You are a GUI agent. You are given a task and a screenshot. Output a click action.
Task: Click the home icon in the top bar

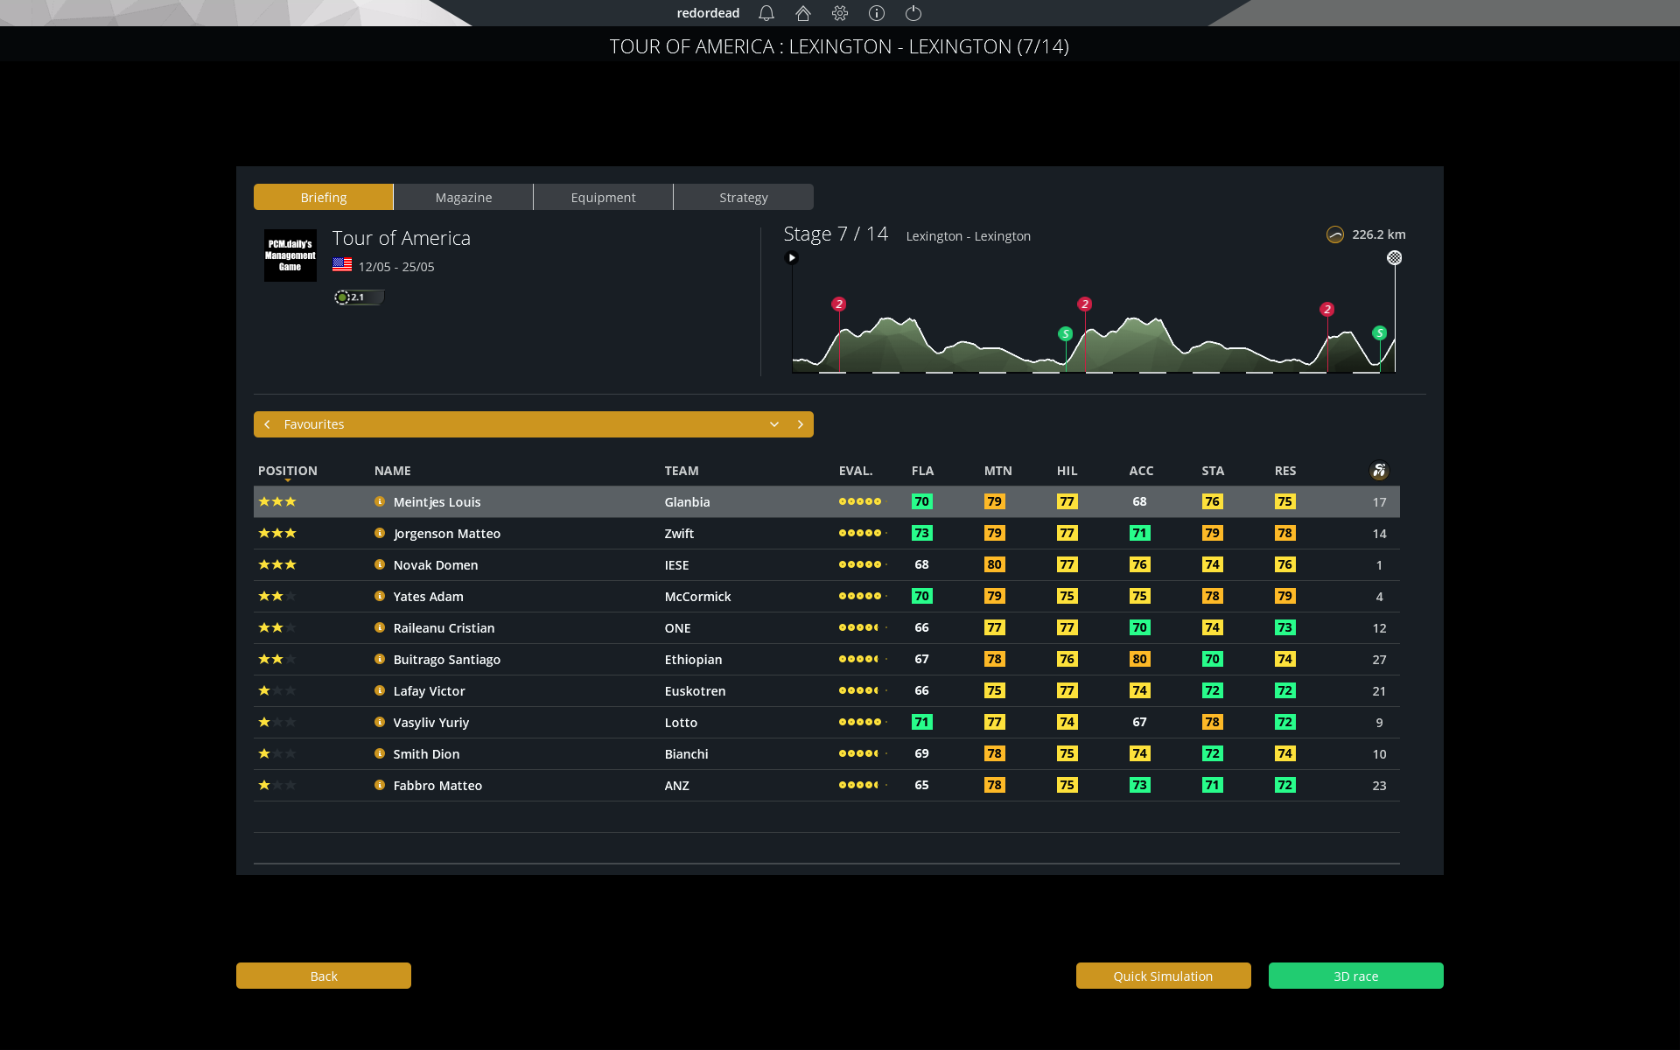802,13
